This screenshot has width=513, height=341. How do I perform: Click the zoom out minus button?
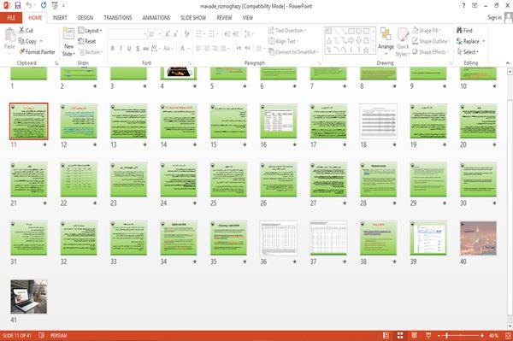pyautogui.click(x=439, y=335)
